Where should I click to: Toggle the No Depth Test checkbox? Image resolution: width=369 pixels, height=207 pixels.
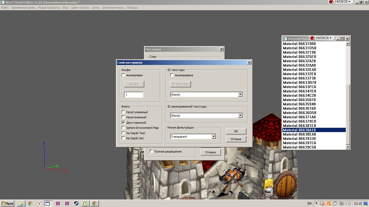pyautogui.click(x=123, y=133)
